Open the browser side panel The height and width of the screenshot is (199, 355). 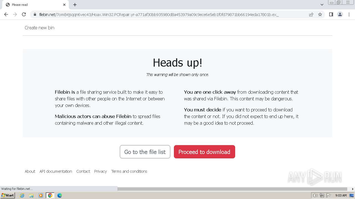(331, 14)
